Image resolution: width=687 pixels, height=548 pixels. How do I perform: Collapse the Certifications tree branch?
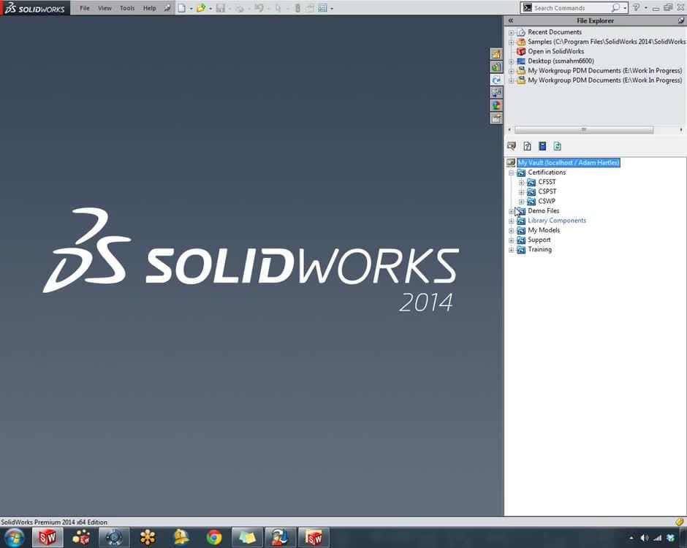click(x=511, y=172)
